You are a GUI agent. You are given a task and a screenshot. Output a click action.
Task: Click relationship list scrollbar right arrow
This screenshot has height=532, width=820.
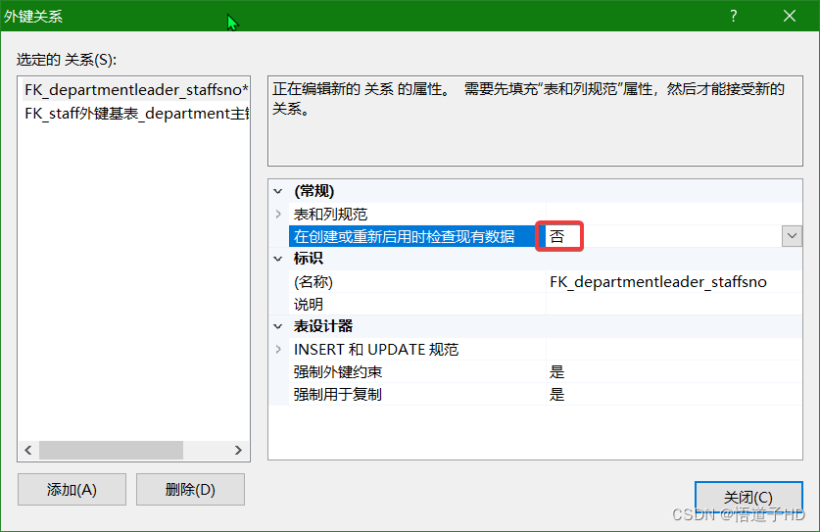click(x=238, y=451)
